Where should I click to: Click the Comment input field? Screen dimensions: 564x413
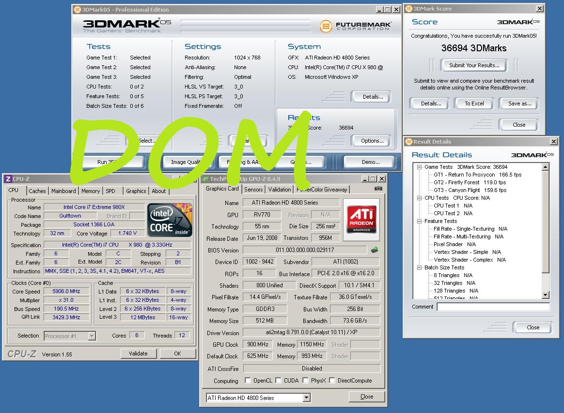pyautogui.click(x=493, y=307)
